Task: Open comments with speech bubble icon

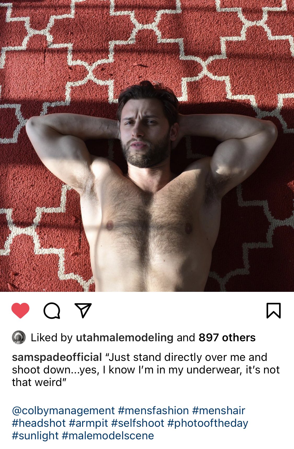Action: pyautogui.click(x=52, y=311)
